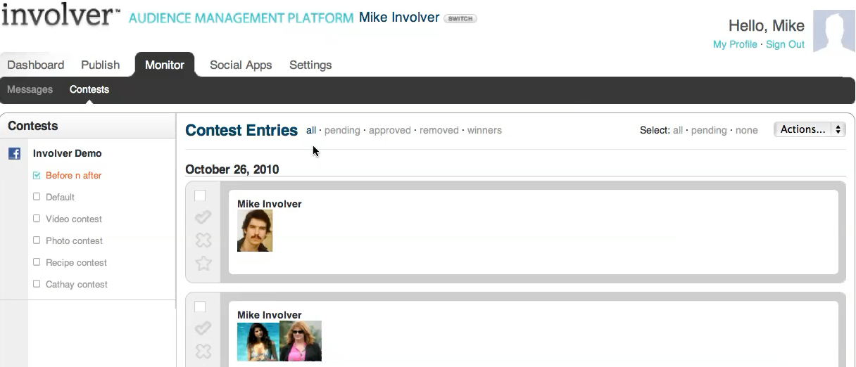
Task: Filter entries by pending
Action: 342,130
